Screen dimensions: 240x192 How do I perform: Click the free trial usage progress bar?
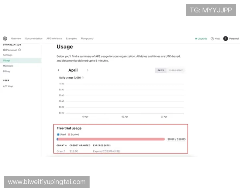coord(111,139)
